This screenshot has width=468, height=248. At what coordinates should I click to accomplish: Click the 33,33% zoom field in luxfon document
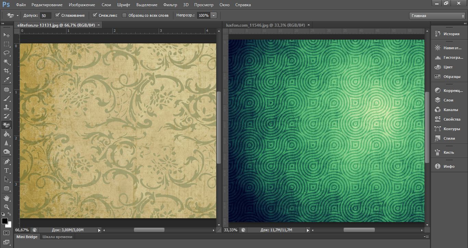click(231, 230)
